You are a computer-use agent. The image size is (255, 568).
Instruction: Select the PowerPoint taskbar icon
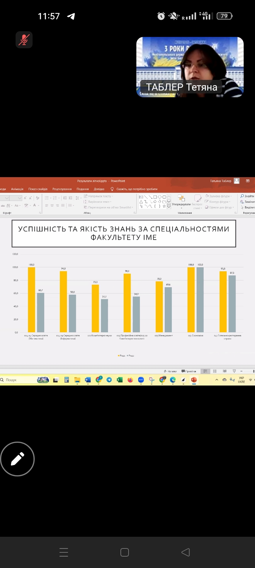coord(194,380)
